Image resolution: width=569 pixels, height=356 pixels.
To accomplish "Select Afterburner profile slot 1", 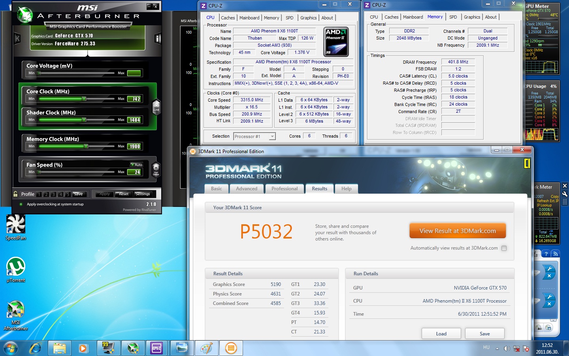I will 39,194.
